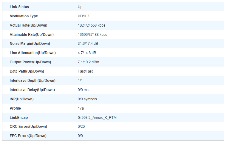This screenshot has height=143, width=229.
Task: Select the 'Noise Margin(Up/Down)' label
Action: click(x=30, y=44)
